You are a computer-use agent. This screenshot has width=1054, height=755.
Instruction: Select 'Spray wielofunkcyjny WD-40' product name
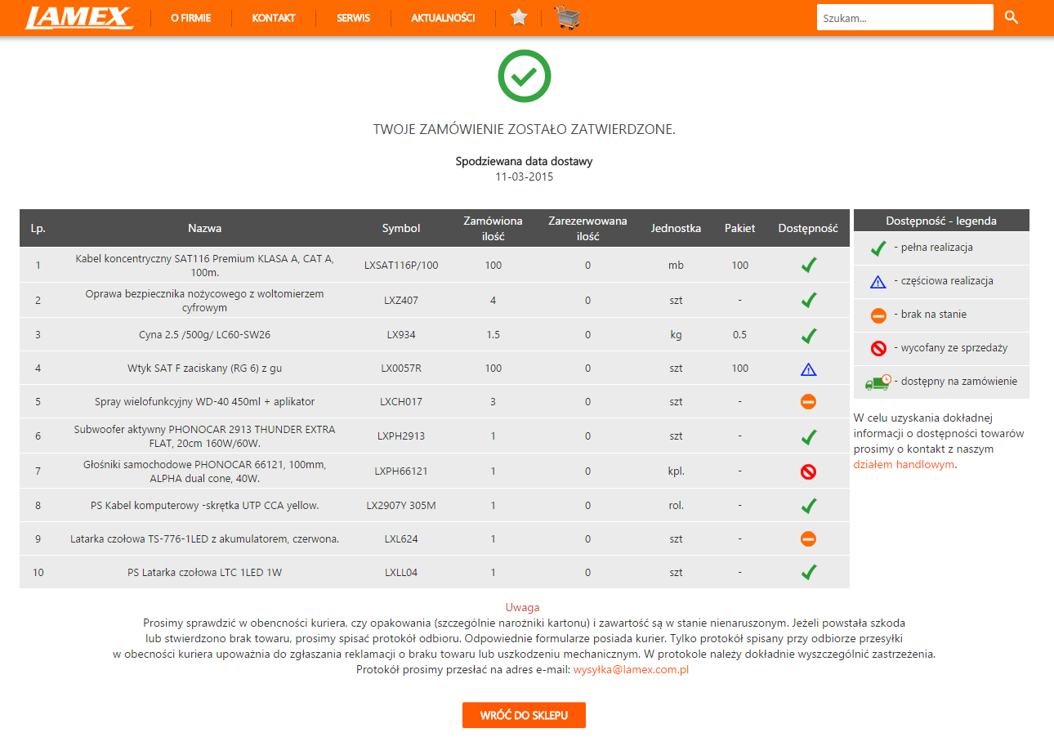point(204,402)
